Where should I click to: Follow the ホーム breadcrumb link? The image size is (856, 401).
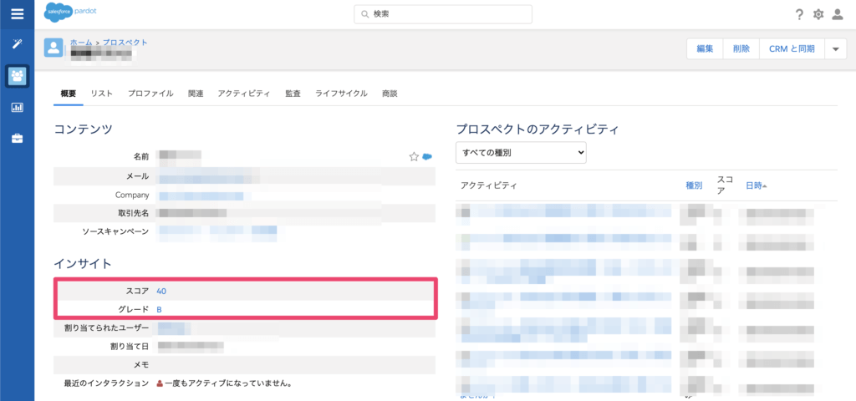tap(81, 43)
